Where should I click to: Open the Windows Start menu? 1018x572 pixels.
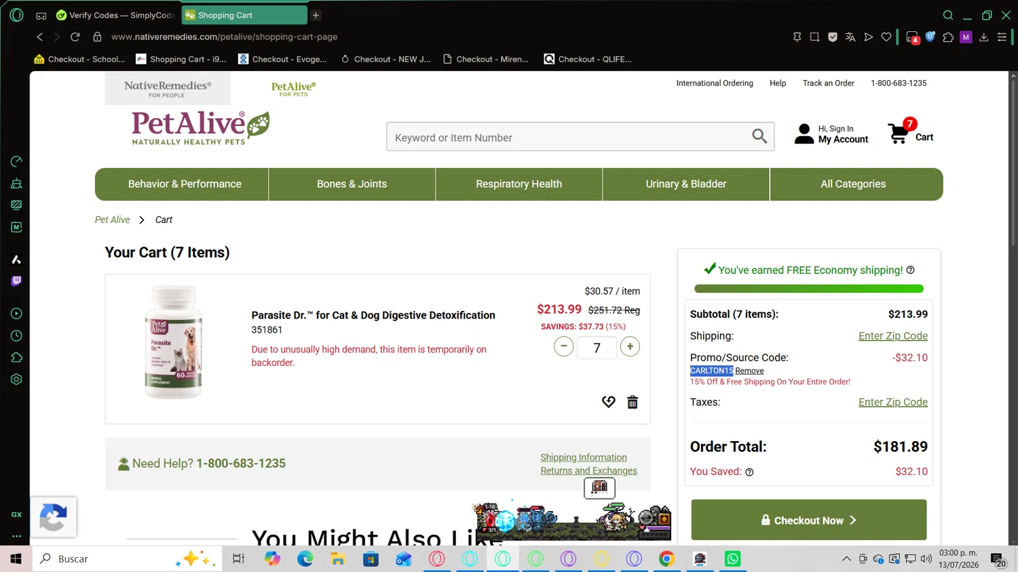pyautogui.click(x=16, y=559)
